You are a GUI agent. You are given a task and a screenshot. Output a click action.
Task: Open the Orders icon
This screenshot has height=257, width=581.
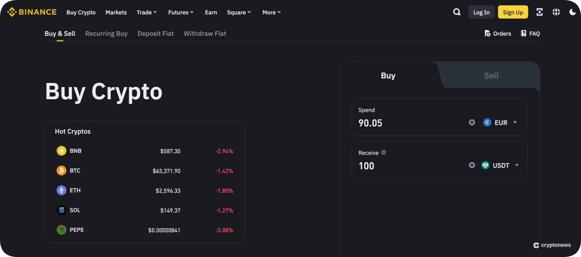click(x=487, y=33)
